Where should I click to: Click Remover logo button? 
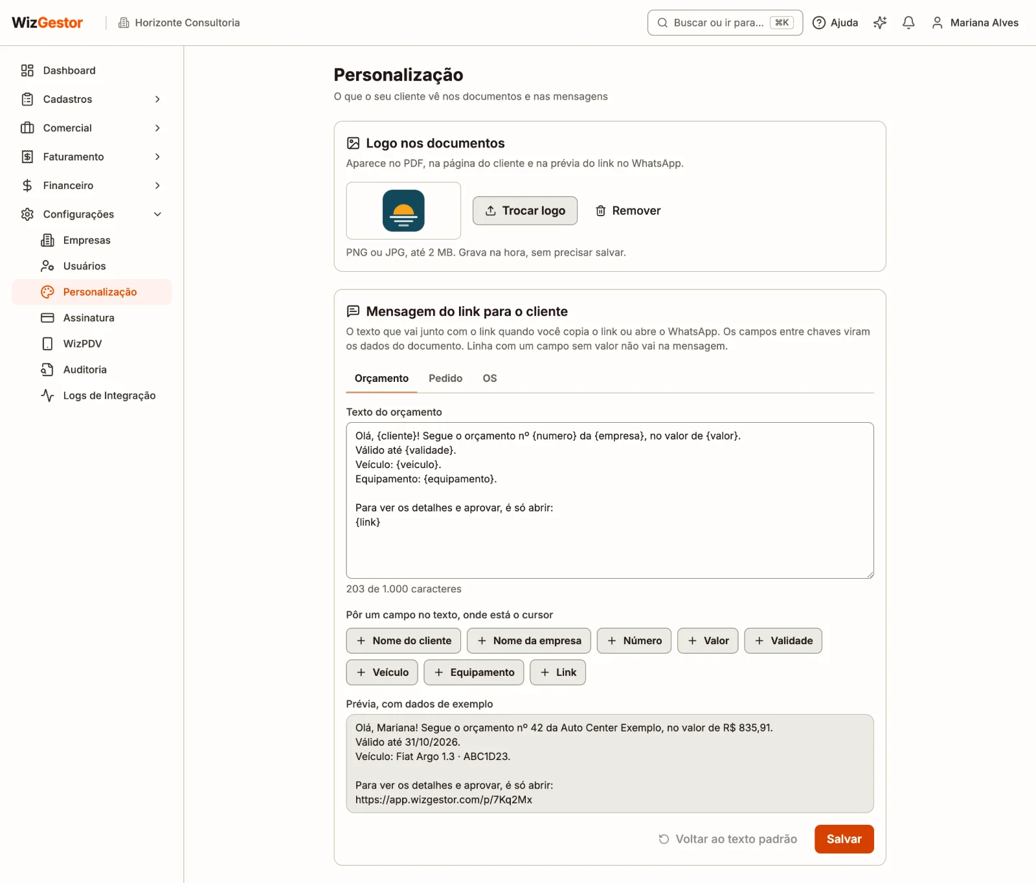point(628,210)
